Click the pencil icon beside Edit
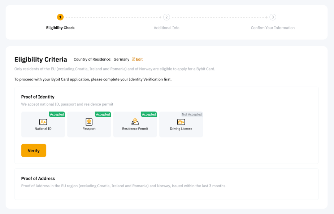 [133, 59]
